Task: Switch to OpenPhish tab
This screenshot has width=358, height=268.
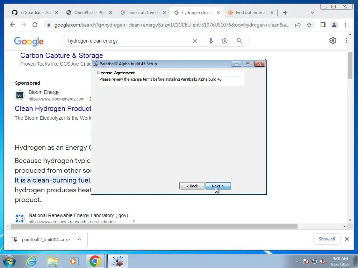Action: coord(89,13)
